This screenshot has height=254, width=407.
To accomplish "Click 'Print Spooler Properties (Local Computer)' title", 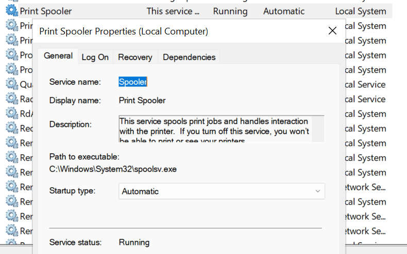I will [x=124, y=31].
